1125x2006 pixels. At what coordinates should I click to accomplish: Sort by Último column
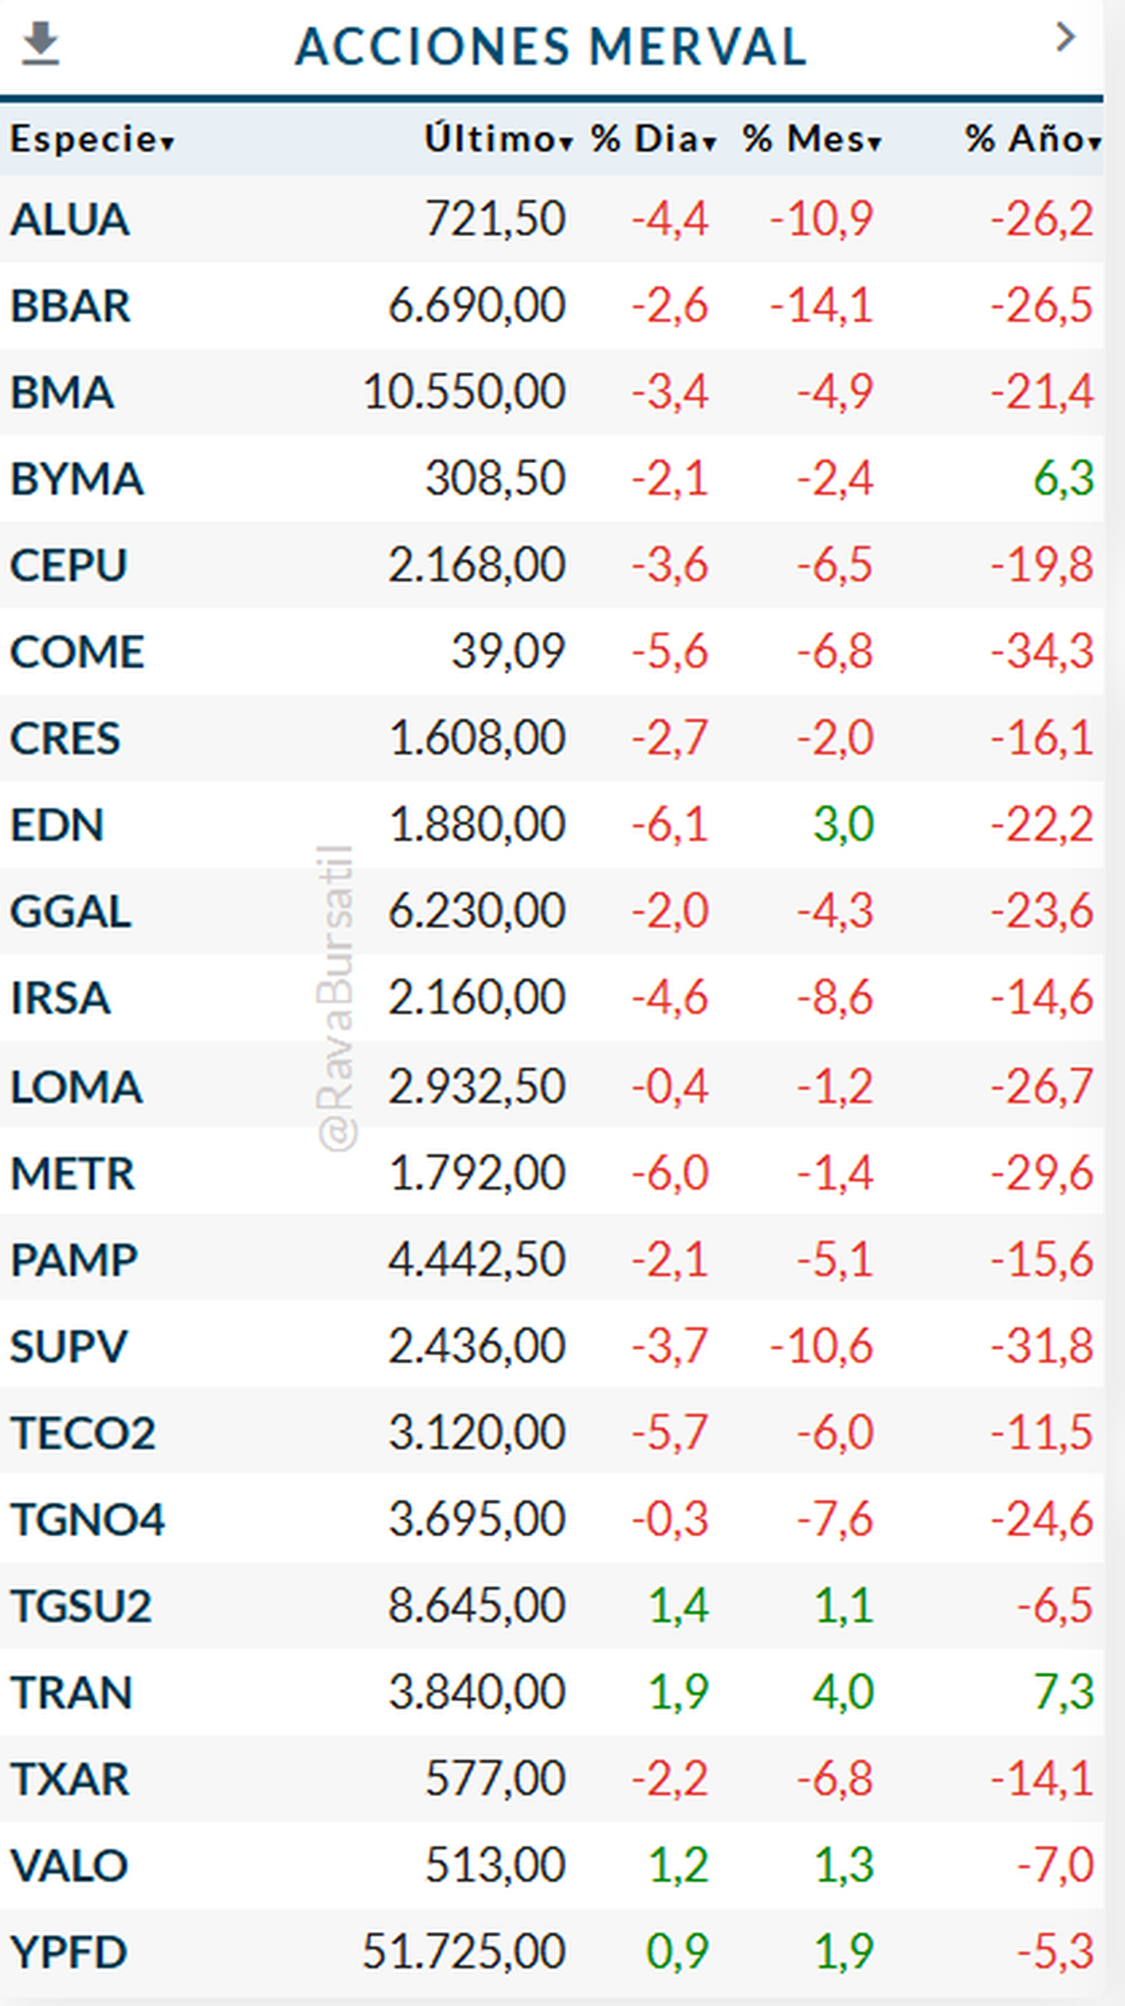pos(498,140)
